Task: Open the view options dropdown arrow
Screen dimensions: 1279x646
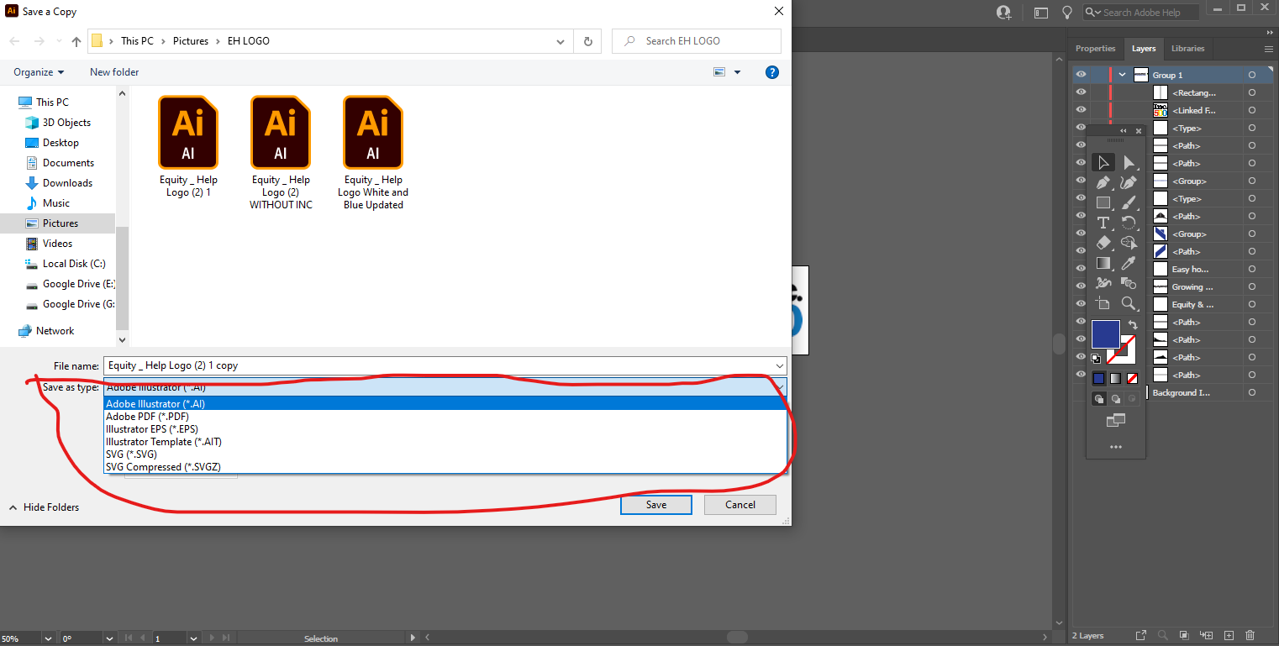Action: [738, 72]
